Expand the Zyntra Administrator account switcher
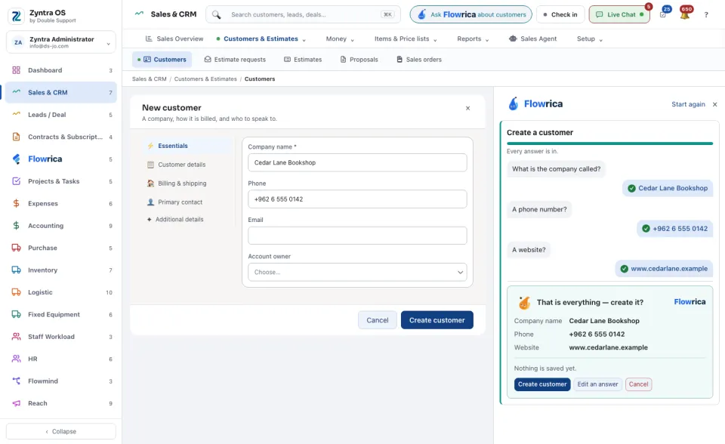Viewport: 725px width, 444px height. pos(61,42)
